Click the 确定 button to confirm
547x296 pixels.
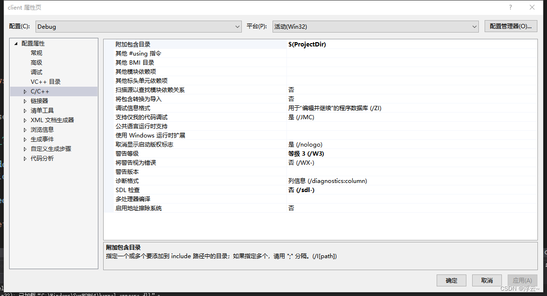[451, 280]
